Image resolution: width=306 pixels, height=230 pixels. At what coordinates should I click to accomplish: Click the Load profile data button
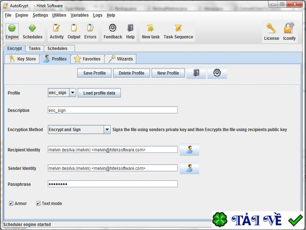[x=99, y=93]
